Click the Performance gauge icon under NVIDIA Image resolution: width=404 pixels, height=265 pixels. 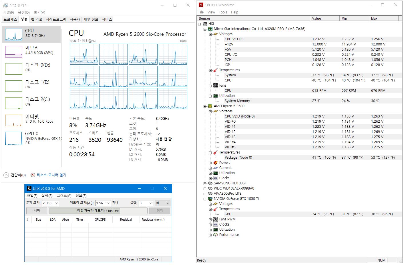(x=216, y=235)
